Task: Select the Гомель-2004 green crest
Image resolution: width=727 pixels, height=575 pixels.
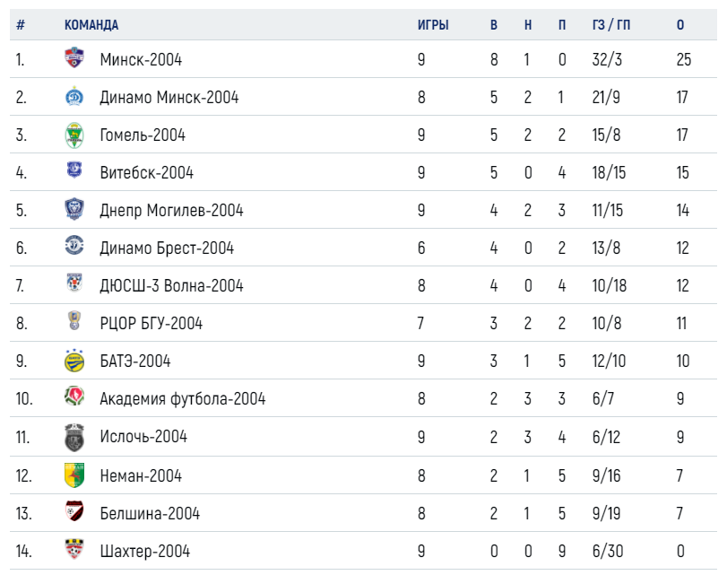Action: point(74,135)
